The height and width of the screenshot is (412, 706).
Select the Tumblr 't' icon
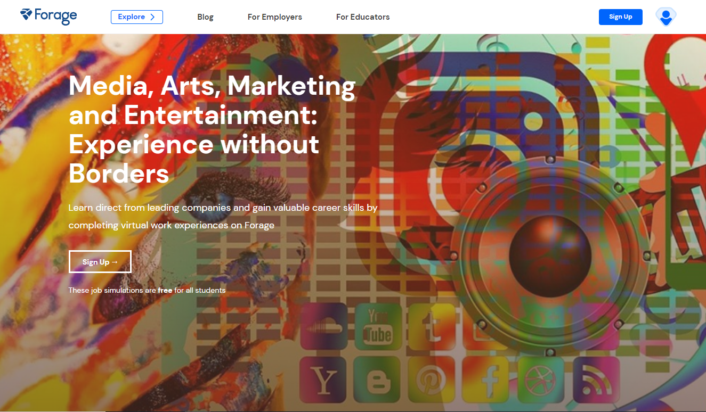click(x=431, y=326)
